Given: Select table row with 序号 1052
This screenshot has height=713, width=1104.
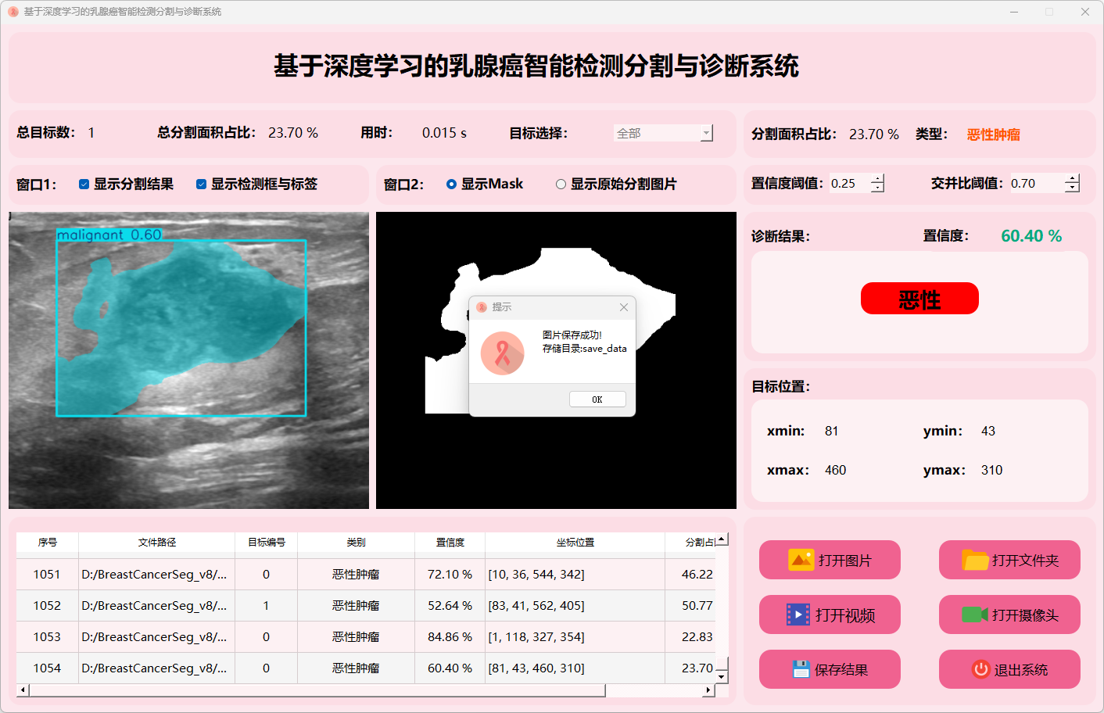Looking at the screenshot, I should tap(366, 606).
